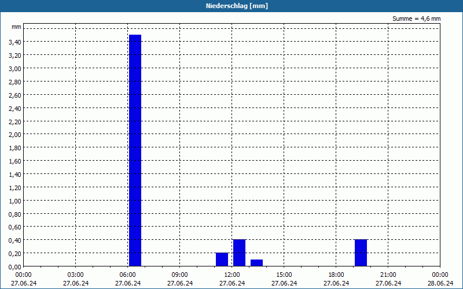This screenshot has height=289, width=463.
Task: Click the 1,60 y-axis label
Action: [15, 161]
